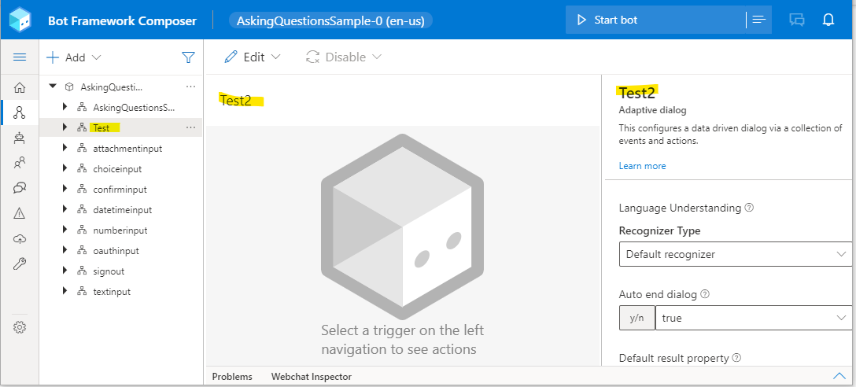Screen dimensions: 856x387
Task: Open the Disable dropdown menu
Action: (343, 57)
